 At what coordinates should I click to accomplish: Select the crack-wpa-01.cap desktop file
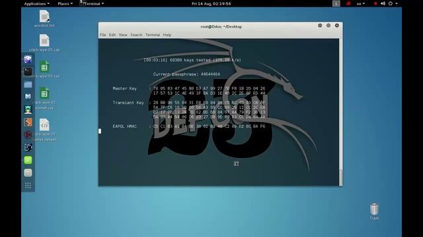click(44, 43)
